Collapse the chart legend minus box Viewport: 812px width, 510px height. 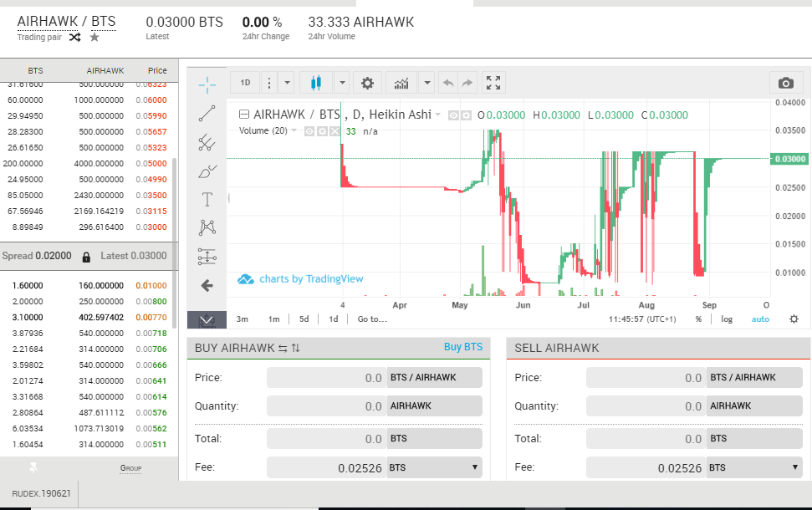point(244,114)
